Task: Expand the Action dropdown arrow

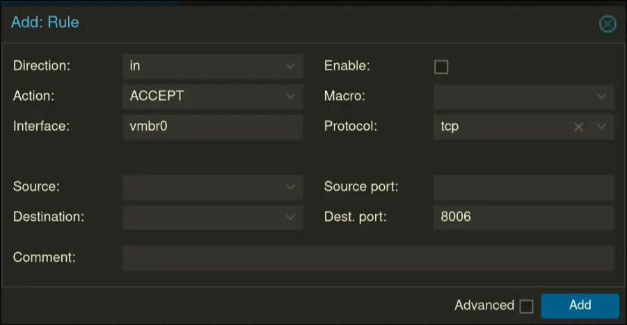Action: coord(290,97)
